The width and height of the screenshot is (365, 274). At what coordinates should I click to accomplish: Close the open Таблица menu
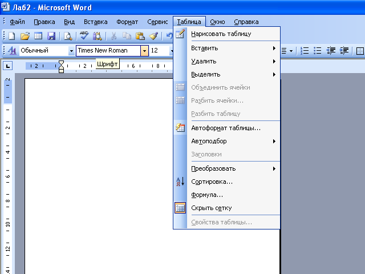[189, 22]
